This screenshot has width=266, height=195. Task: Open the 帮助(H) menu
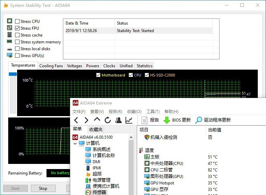(x=171, y=111)
